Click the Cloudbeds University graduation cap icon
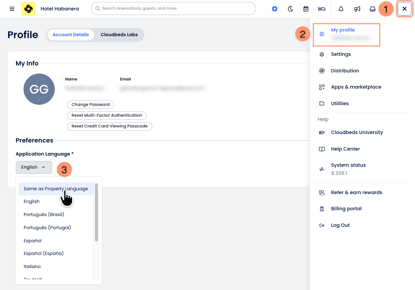The width and height of the screenshot is (415, 290). 322,132
